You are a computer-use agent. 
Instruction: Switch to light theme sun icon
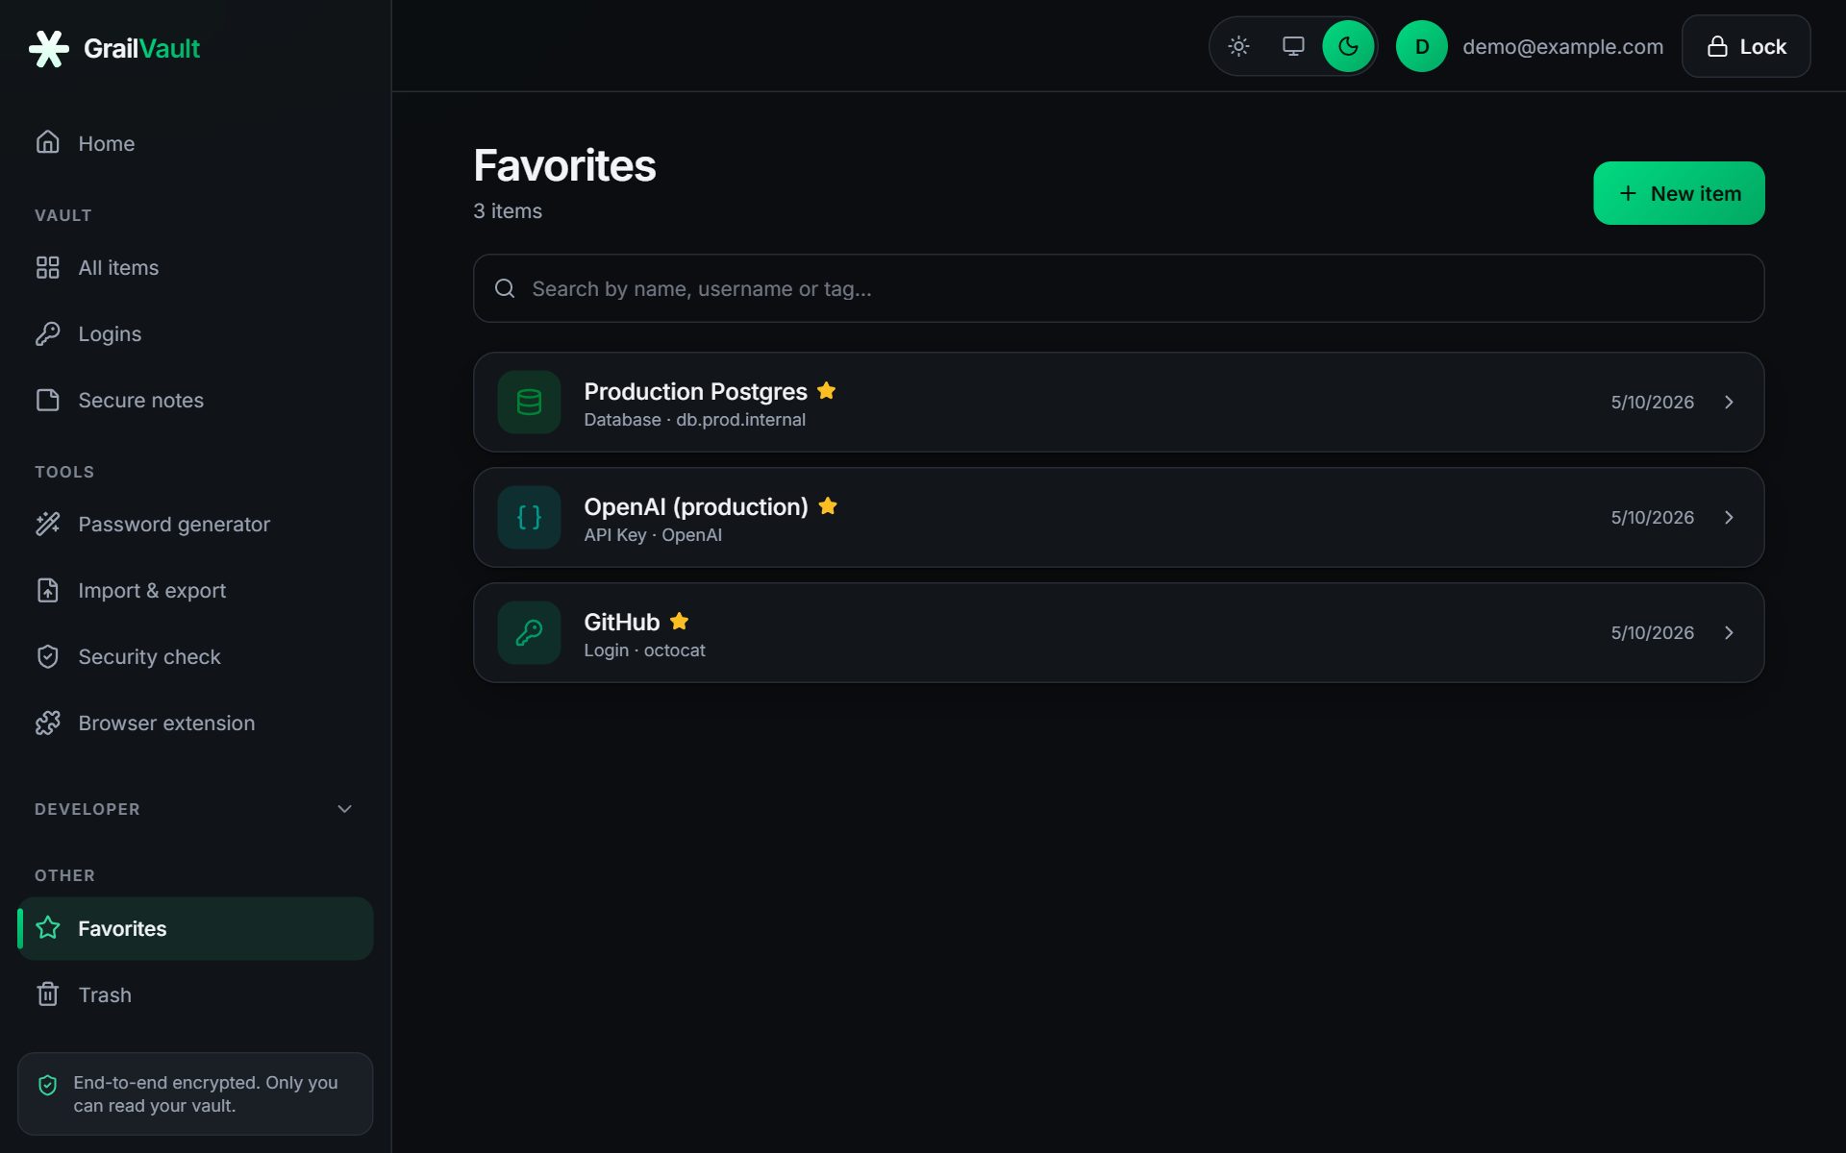[x=1238, y=46]
